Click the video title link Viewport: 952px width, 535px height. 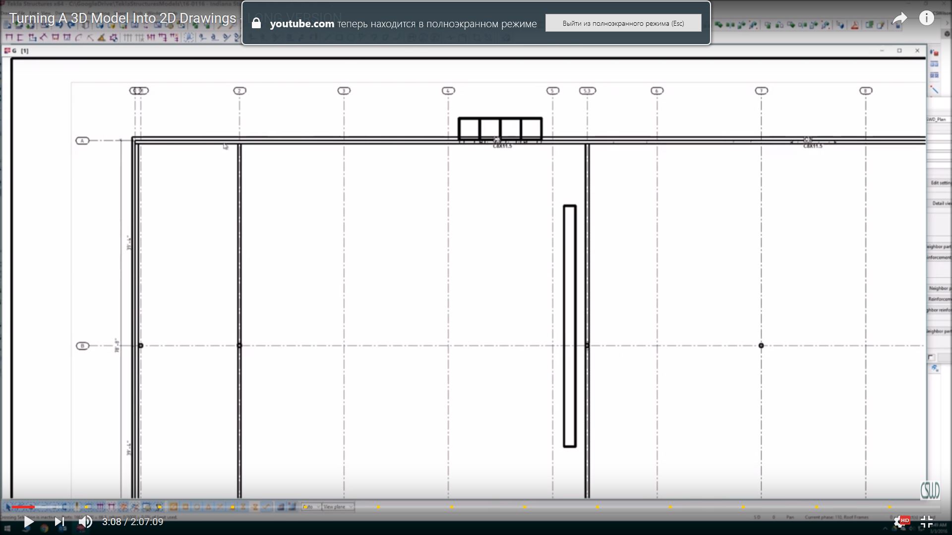(123, 18)
